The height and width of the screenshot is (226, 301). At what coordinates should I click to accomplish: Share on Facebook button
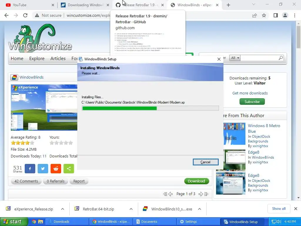pos(30,169)
